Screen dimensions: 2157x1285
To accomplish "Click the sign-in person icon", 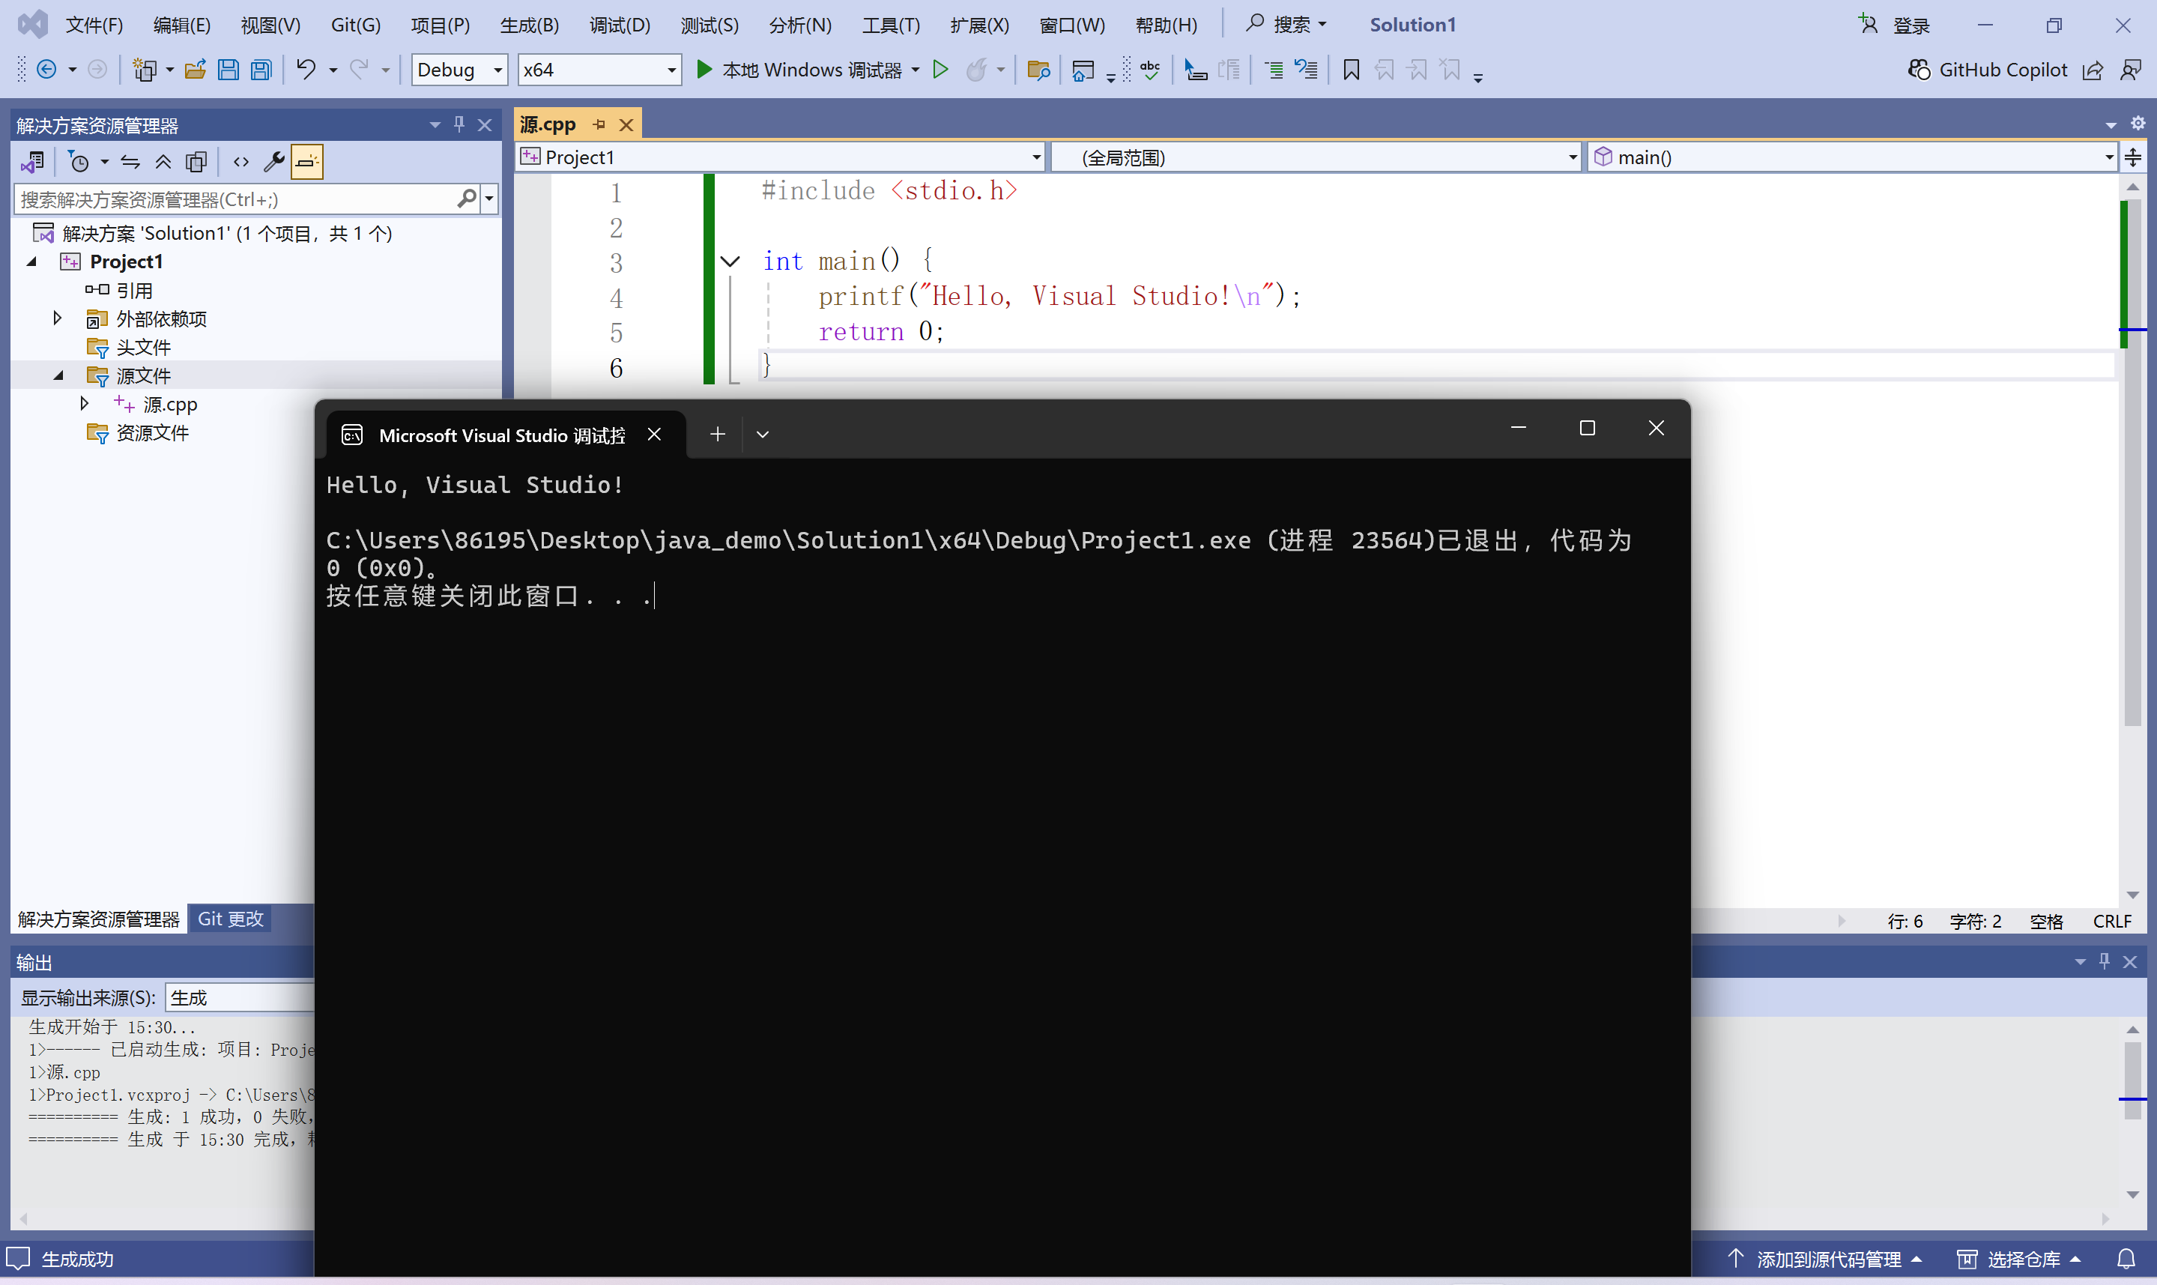I will click(1868, 24).
